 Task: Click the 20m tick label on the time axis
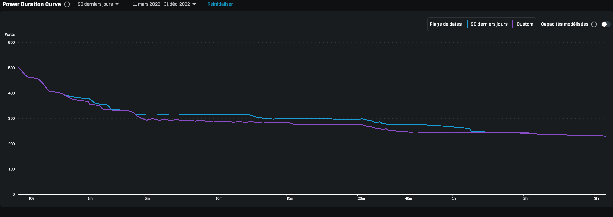[361, 199]
